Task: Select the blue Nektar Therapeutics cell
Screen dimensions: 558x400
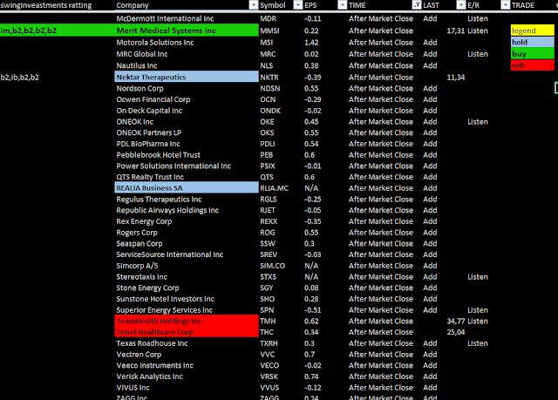Action: coord(187,77)
